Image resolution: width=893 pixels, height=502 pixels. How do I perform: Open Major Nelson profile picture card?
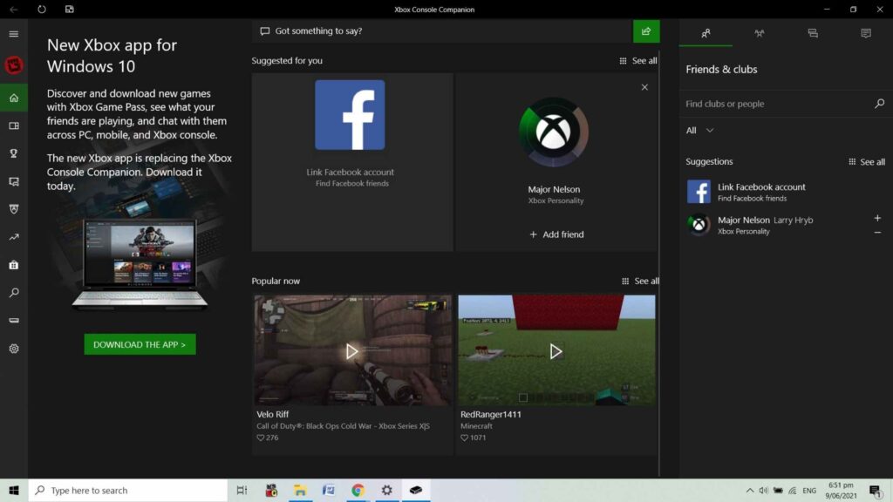pos(553,132)
